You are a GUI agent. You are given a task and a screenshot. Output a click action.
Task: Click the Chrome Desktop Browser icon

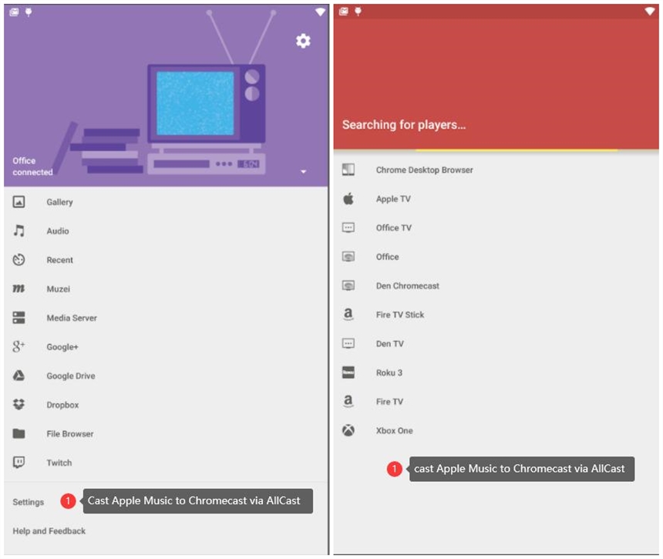[x=348, y=170]
